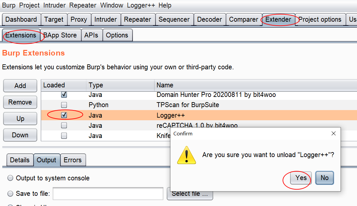Open the Options sub-tab
This screenshot has height=206, width=357.
click(x=117, y=35)
